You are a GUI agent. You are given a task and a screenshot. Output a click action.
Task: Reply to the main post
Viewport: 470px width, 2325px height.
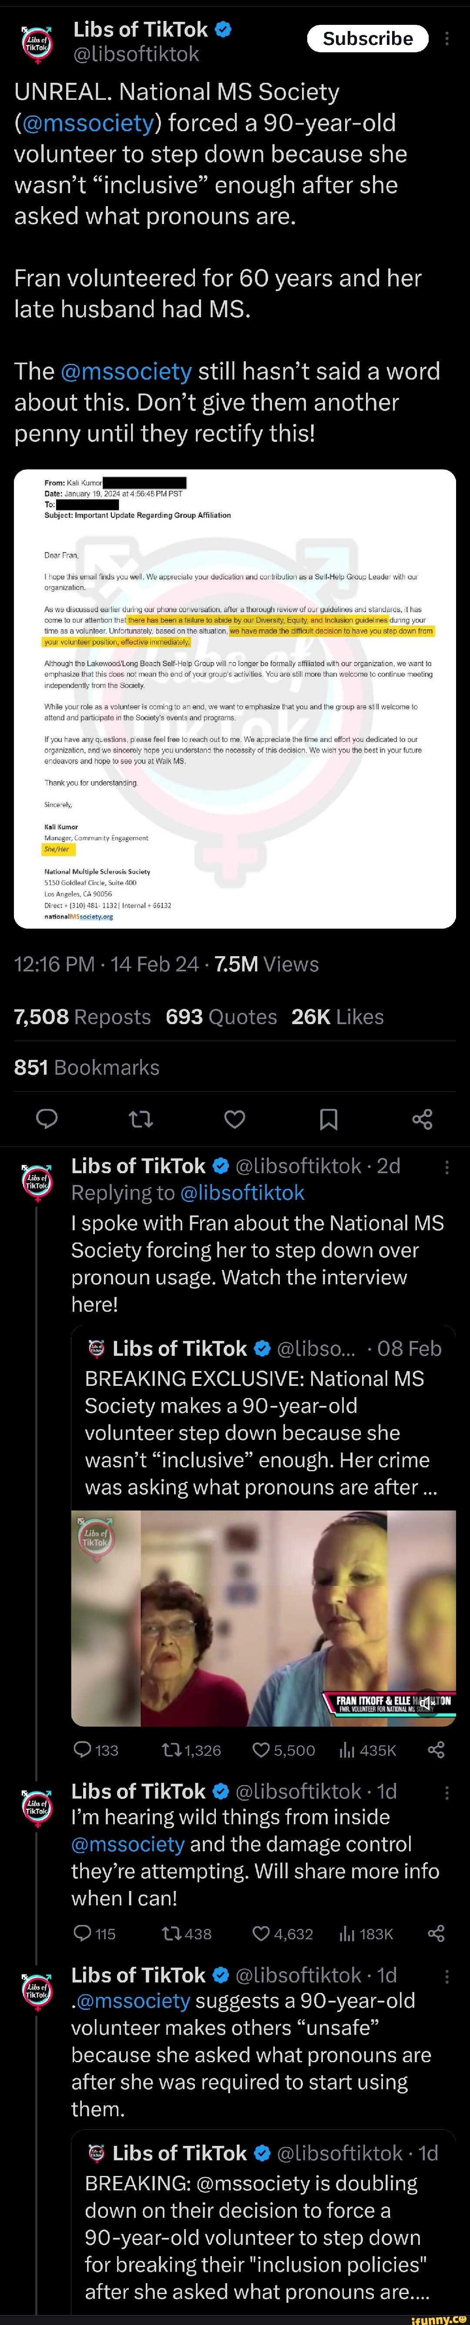pyautogui.click(x=47, y=1119)
